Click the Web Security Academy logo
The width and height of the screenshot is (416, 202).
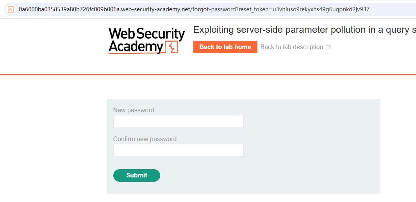point(146,41)
